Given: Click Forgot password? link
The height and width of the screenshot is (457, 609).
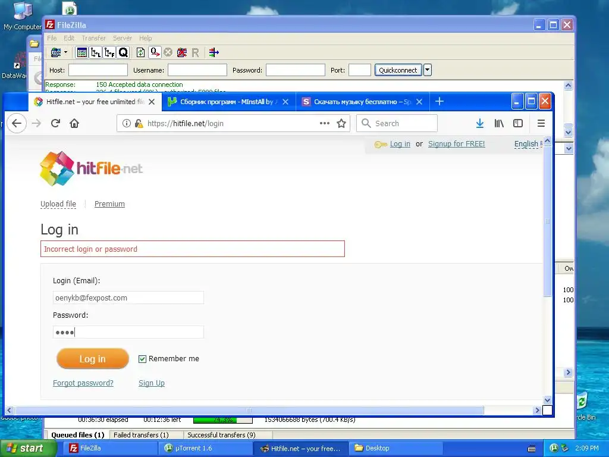Looking at the screenshot, I should (83, 383).
